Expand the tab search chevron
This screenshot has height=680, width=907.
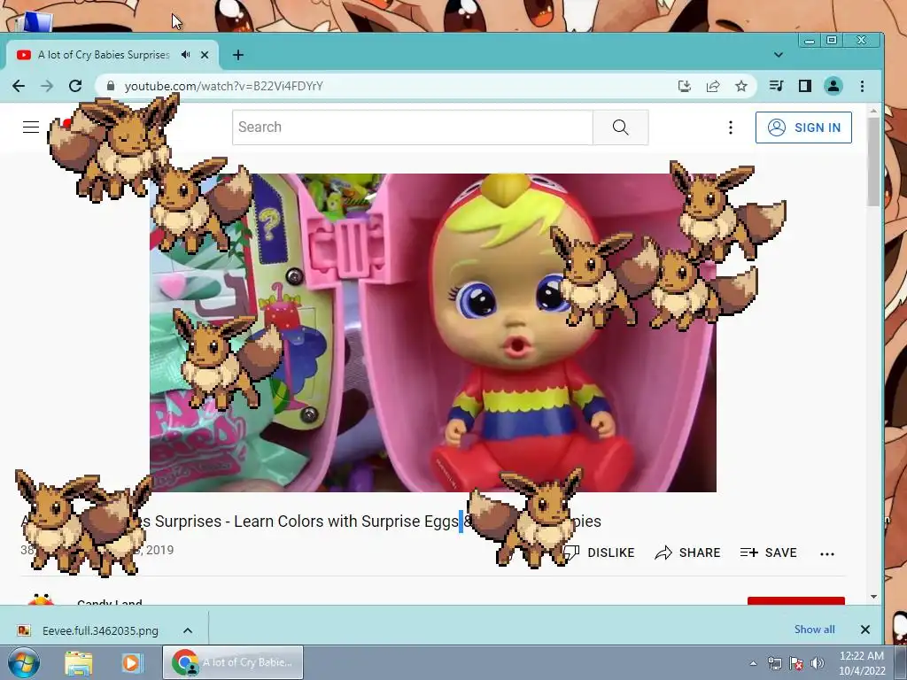pyautogui.click(x=778, y=55)
